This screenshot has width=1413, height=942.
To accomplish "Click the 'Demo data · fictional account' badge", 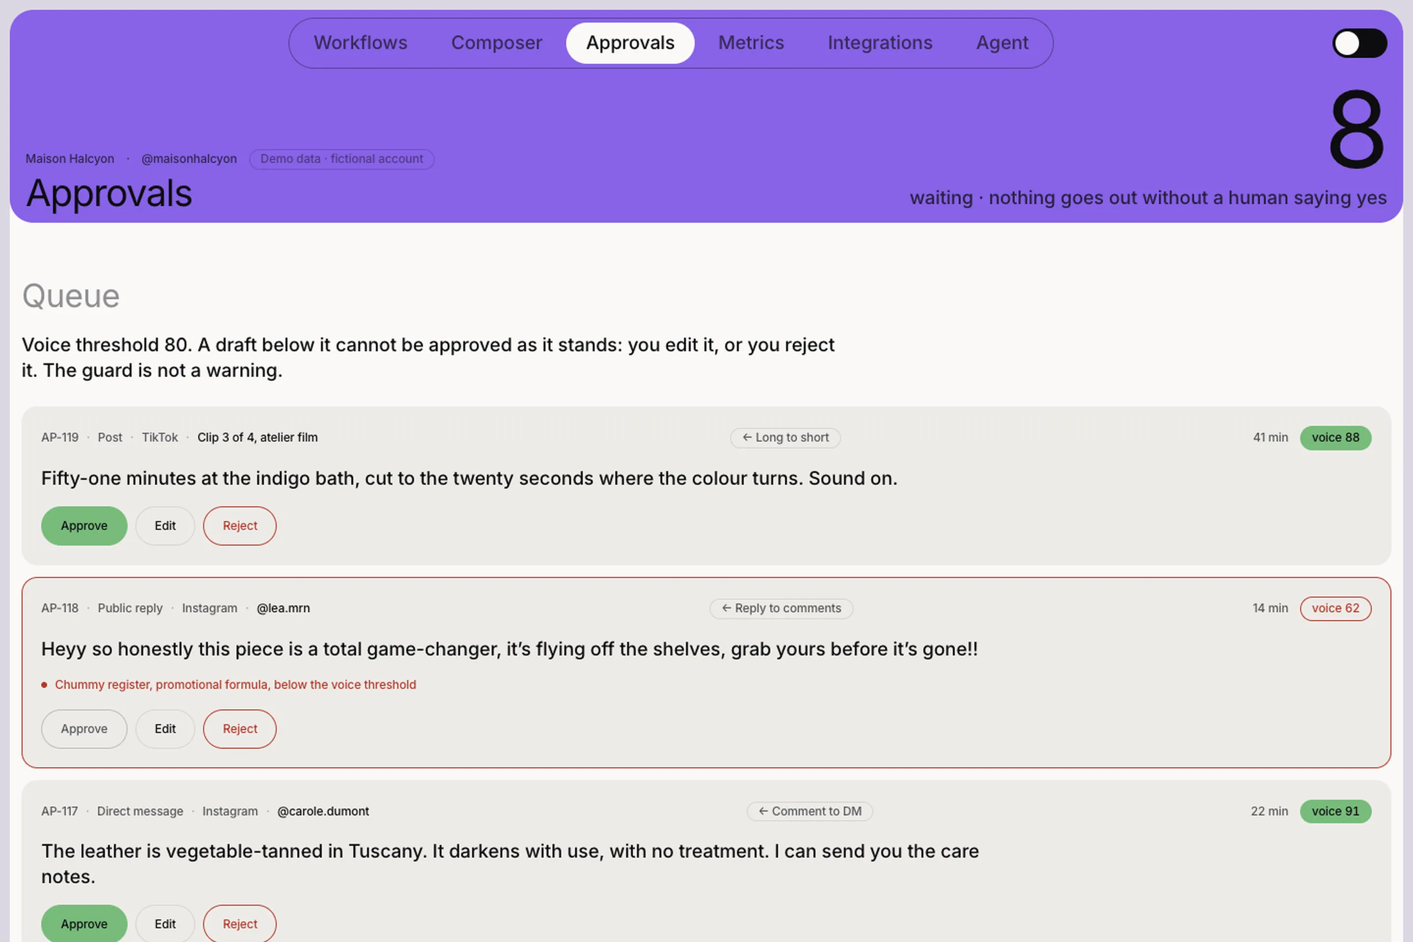I will pyautogui.click(x=342, y=159).
